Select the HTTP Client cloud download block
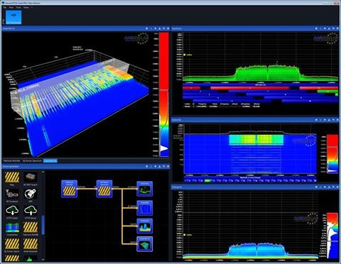This screenshot has width=341, height=264. (x=12, y=211)
